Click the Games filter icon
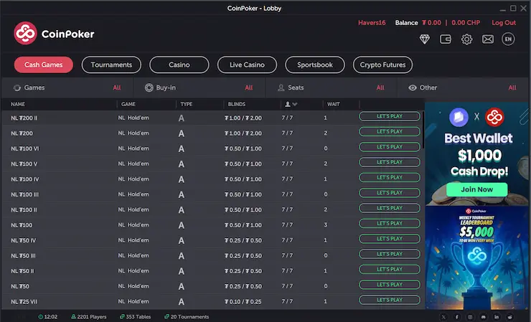This screenshot has height=322, width=531. pyautogui.click(x=17, y=87)
